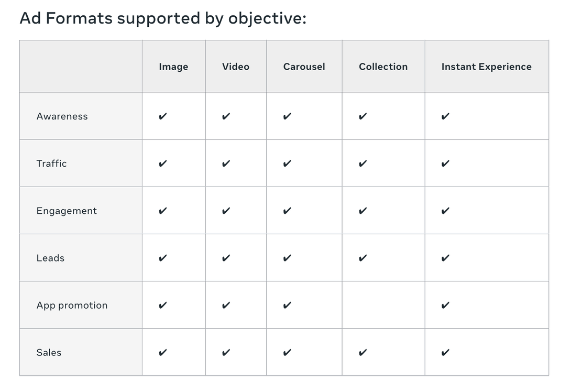Click the empty App promotion Collection cell
571x391 pixels.
click(383, 305)
